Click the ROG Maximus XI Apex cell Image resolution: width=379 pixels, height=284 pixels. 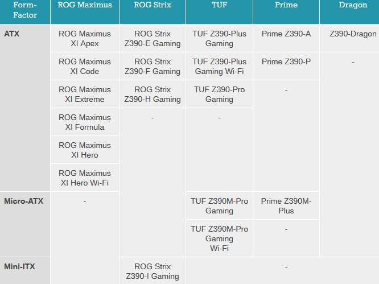click(85, 38)
